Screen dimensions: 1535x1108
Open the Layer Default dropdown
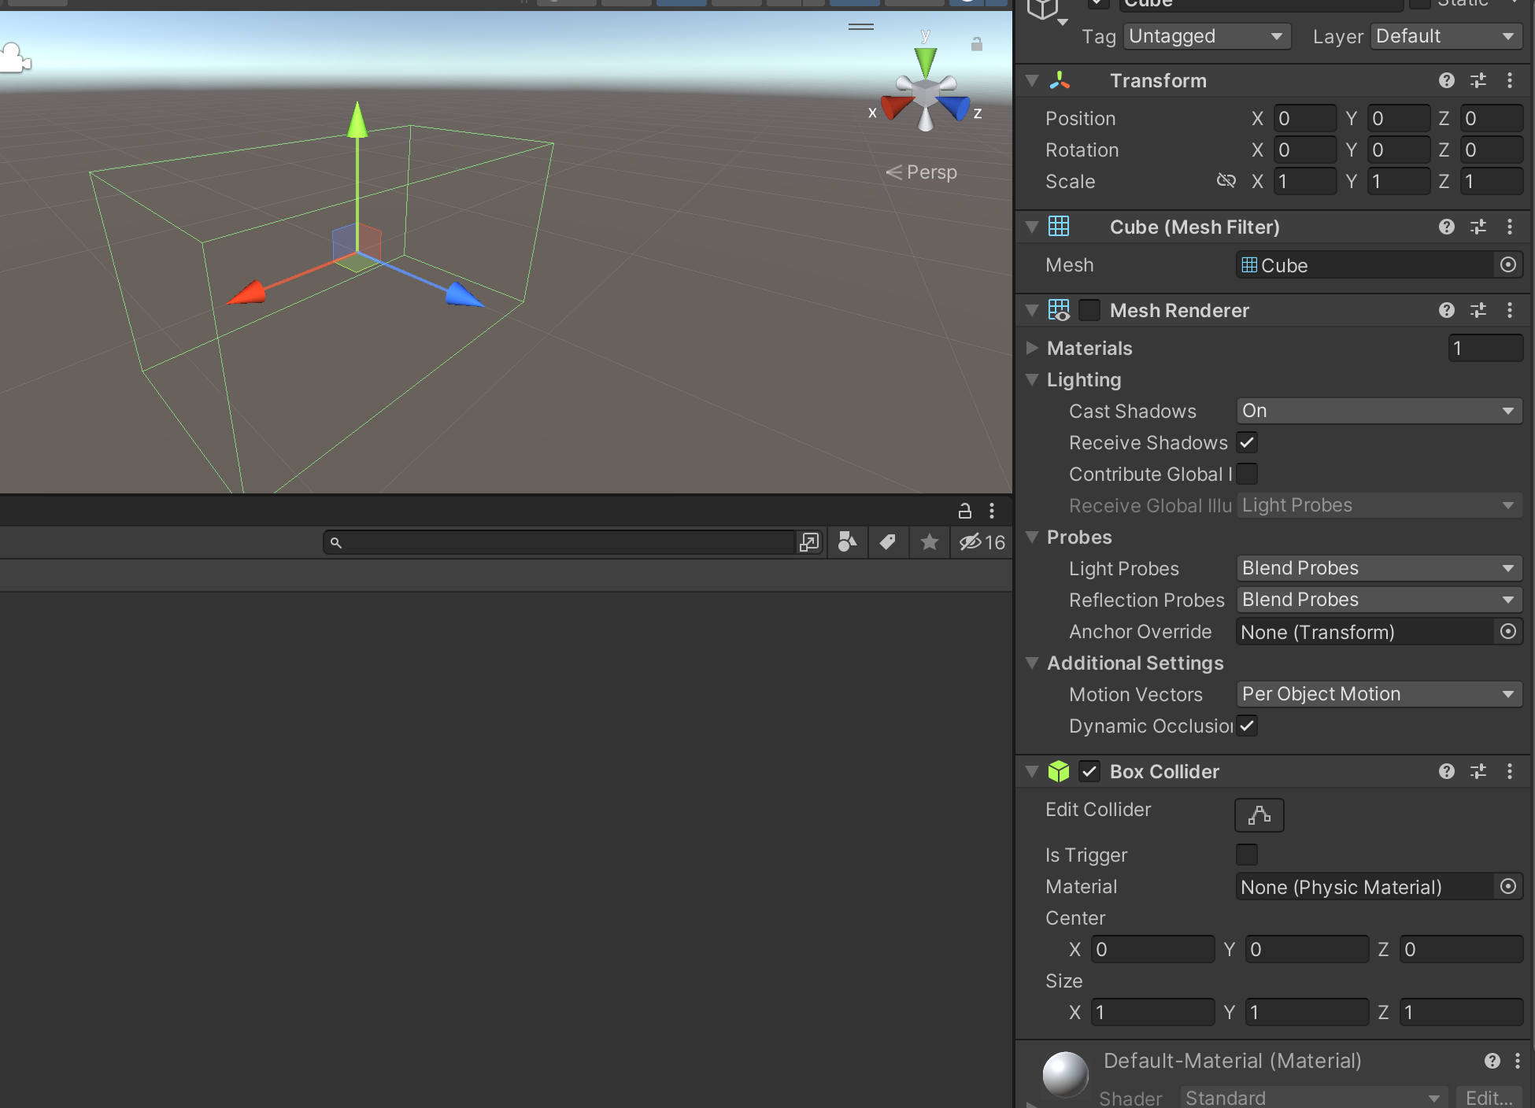pyautogui.click(x=1445, y=35)
